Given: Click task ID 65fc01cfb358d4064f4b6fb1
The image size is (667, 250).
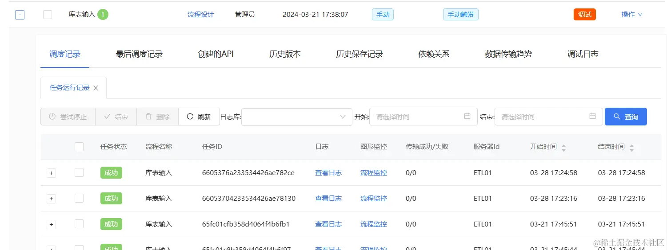Looking at the screenshot, I should pos(246,224).
